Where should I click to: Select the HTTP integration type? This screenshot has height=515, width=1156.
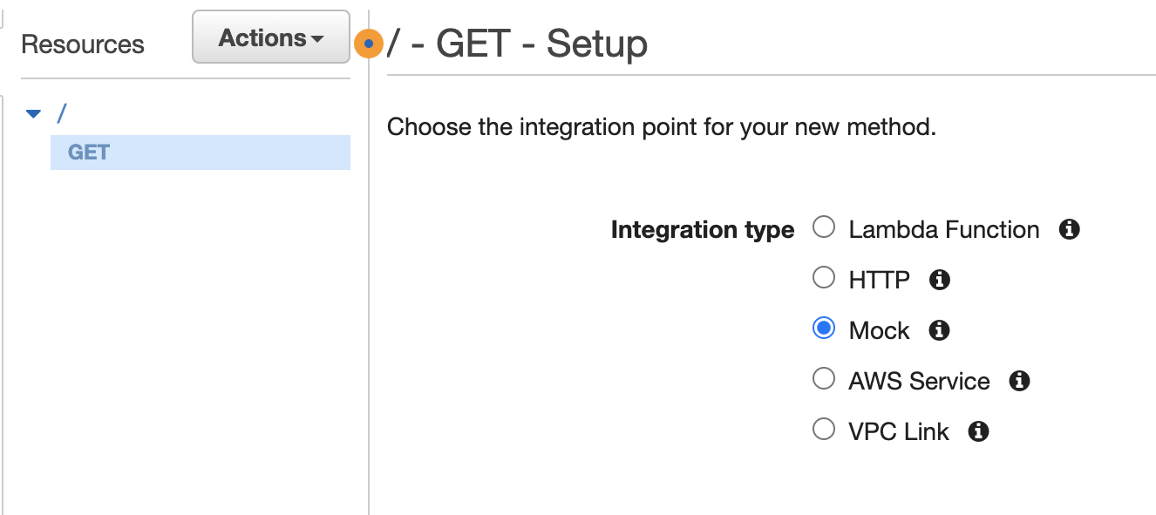tap(824, 277)
